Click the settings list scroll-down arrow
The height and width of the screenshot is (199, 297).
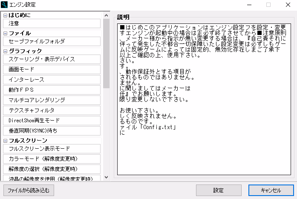pos(106,177)
